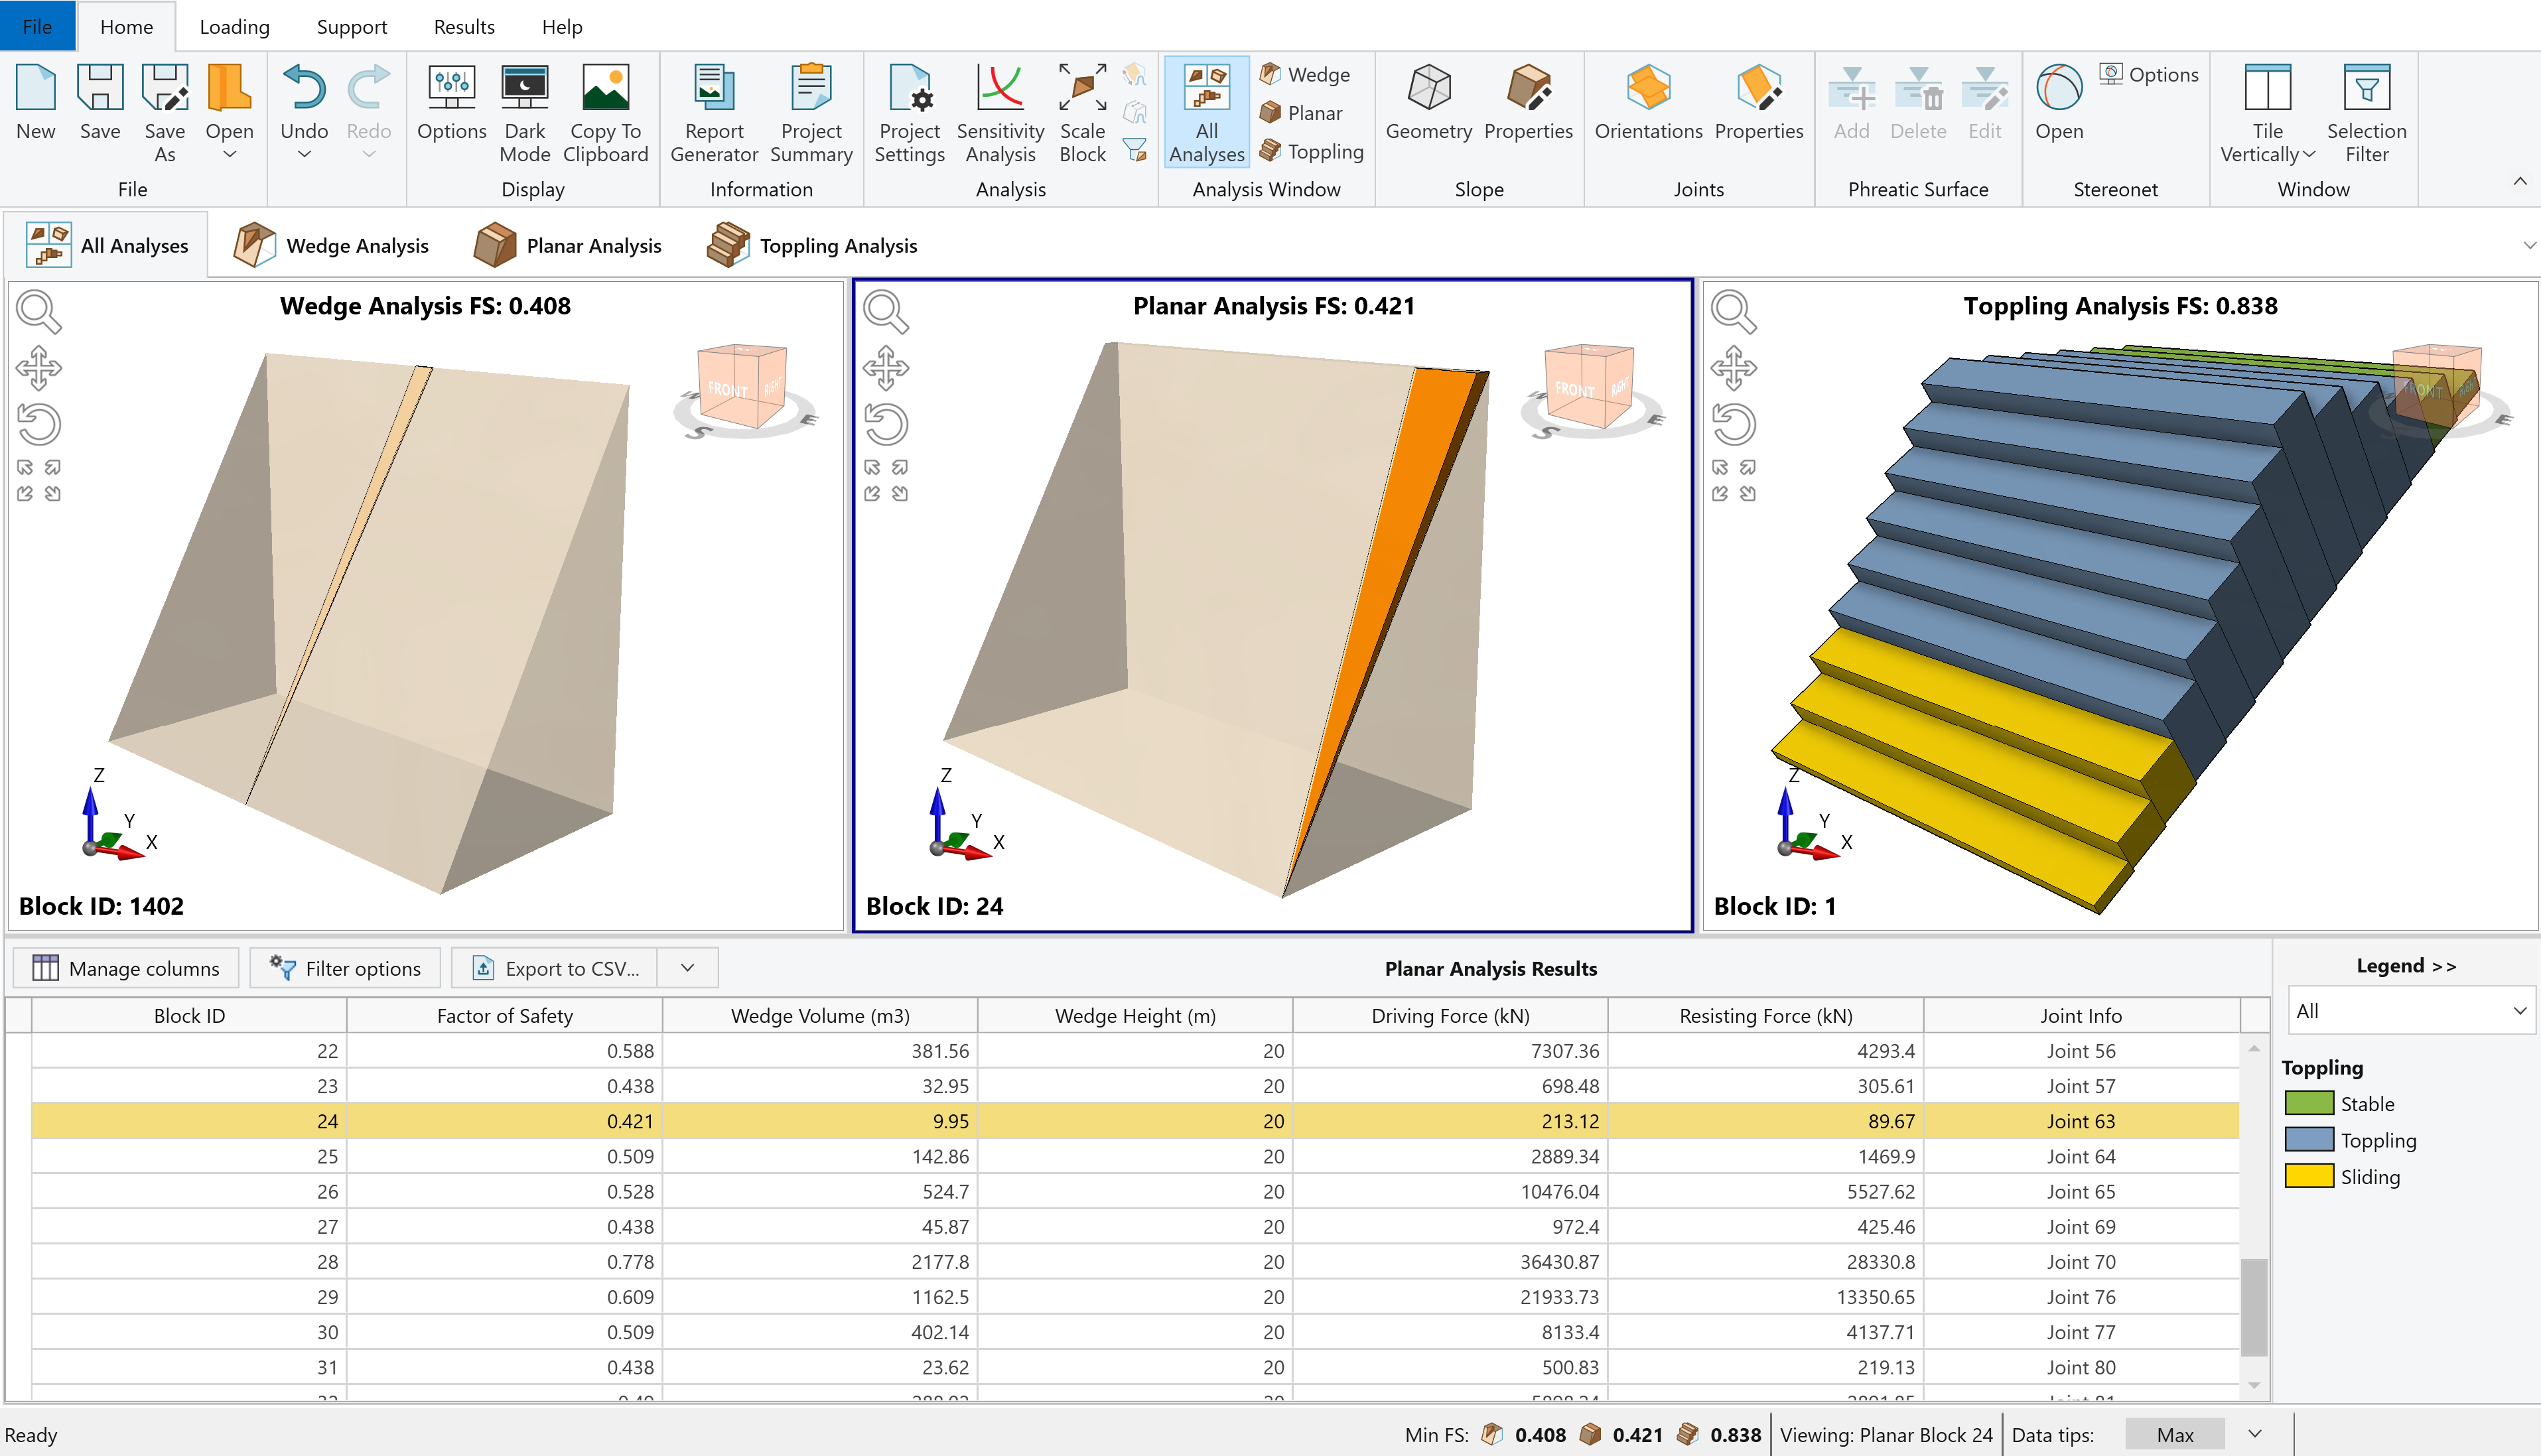Expand the Open file dropdown arrow

pyautogui.click(x=229, y=154)
